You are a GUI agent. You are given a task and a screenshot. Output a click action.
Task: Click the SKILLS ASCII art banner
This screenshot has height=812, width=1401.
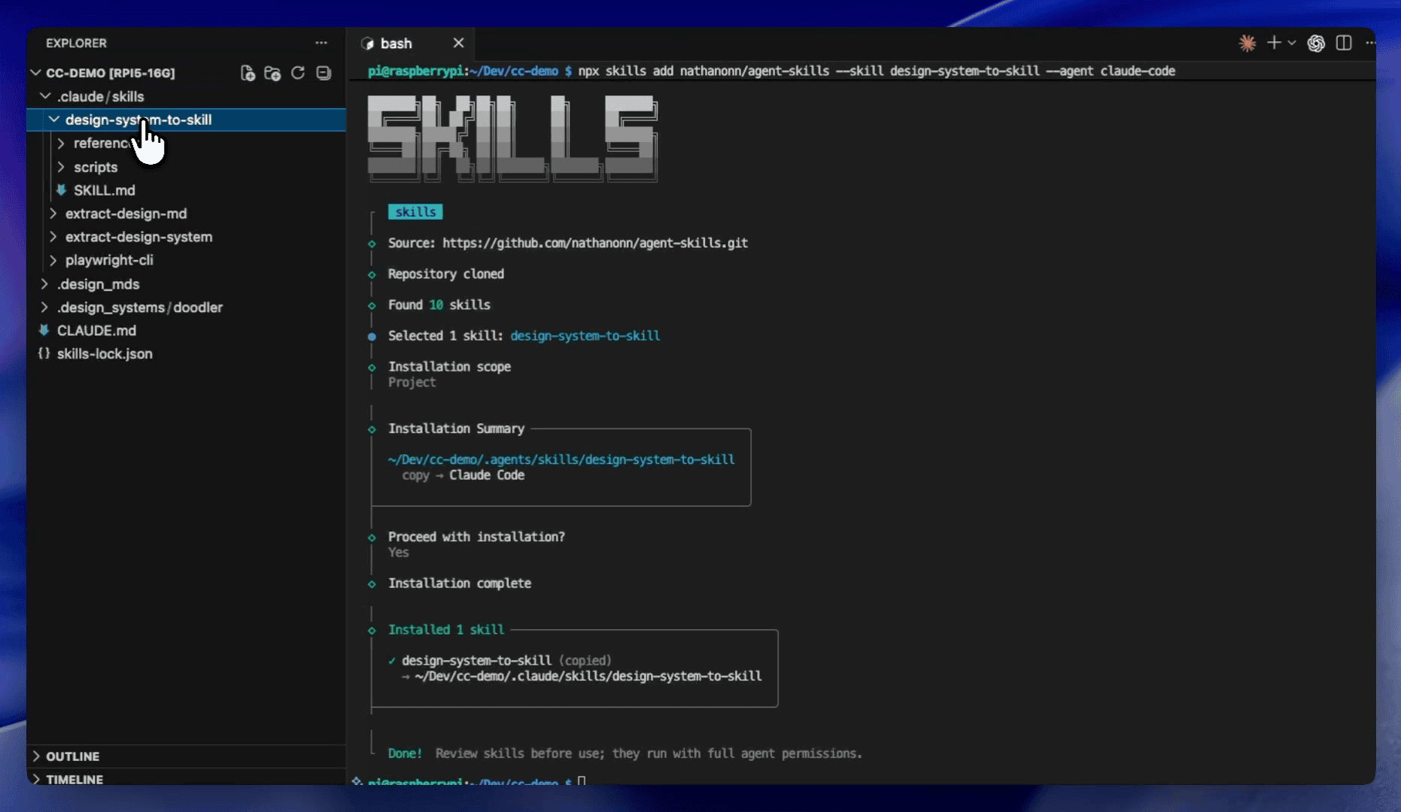tap(512, 139)
